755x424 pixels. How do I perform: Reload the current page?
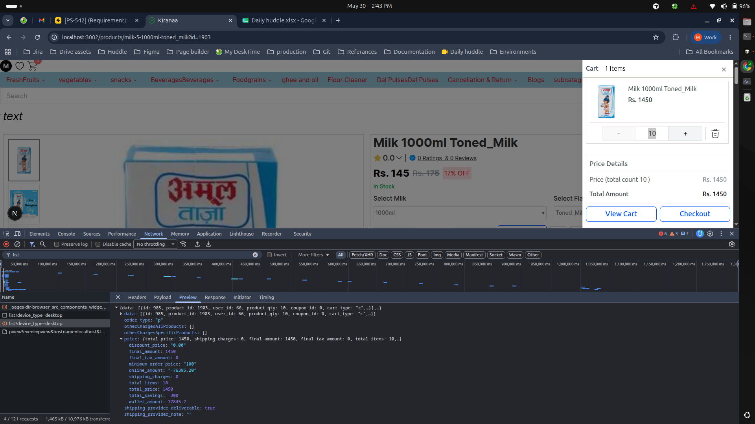tap(37, 37)
